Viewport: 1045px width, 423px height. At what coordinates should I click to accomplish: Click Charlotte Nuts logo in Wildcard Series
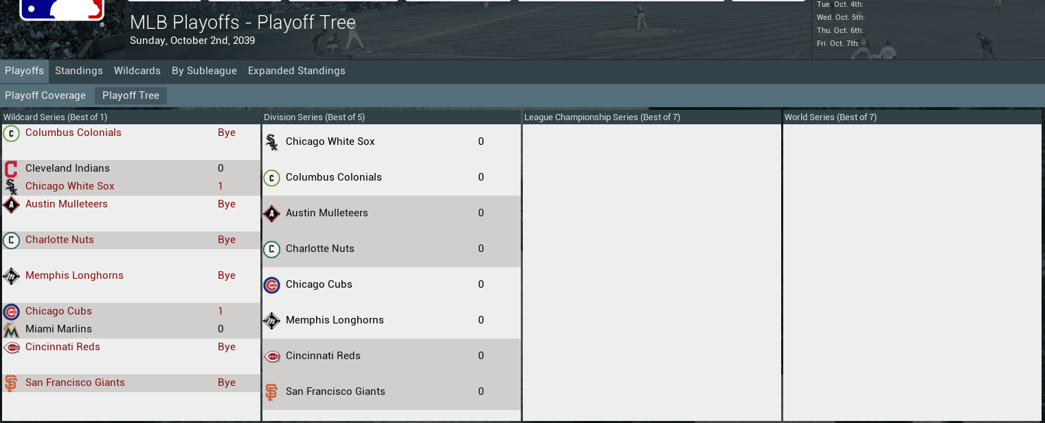coord(11,240)
